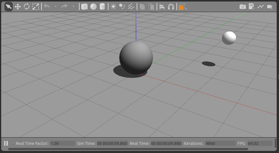Click the 'Real Time:' label
The image size is (279, 153).
(x=139, y=143)
